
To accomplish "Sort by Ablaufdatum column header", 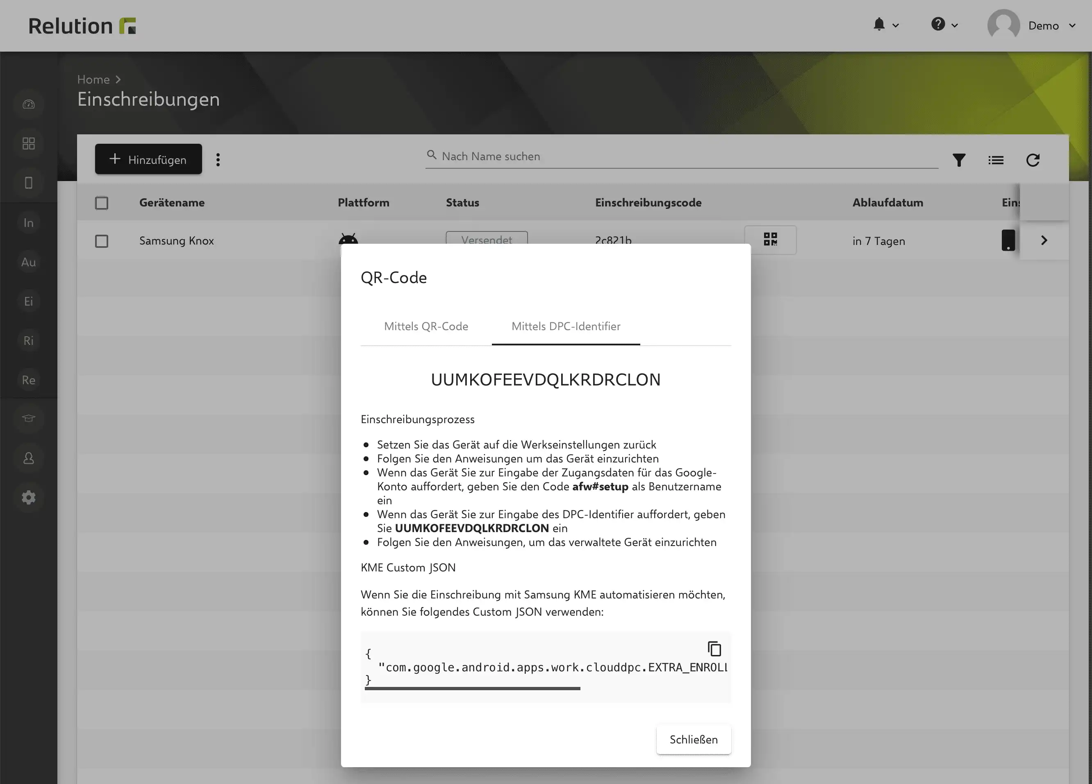I will click(888, 203).
